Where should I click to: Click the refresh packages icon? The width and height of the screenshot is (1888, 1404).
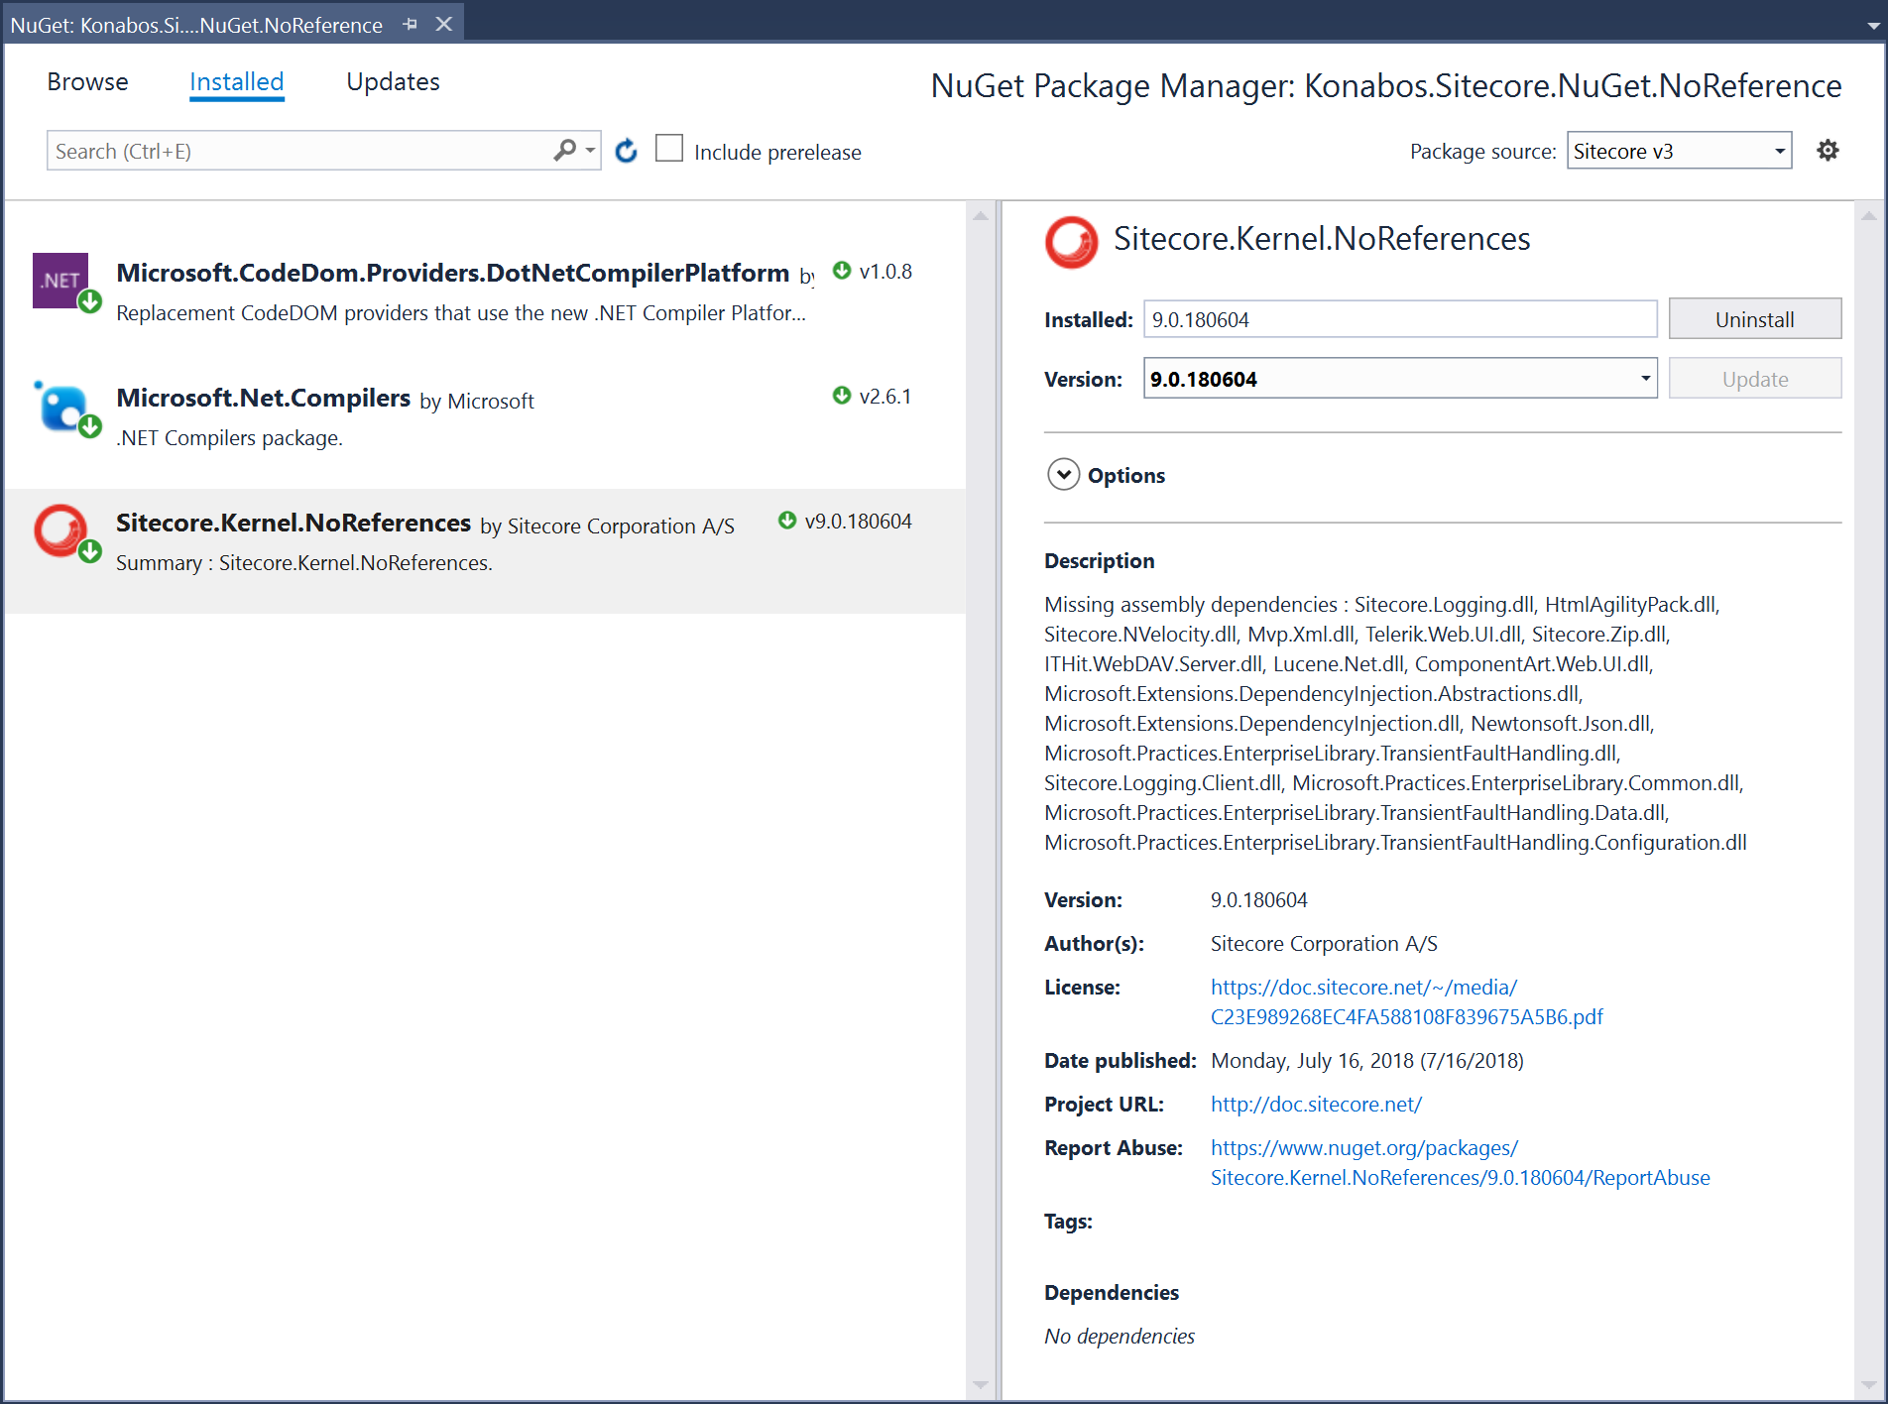coord(627,150)
